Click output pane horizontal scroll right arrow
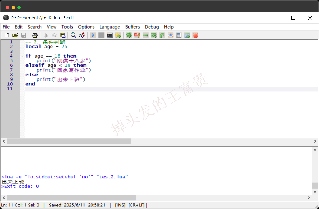The width and height of the screenshot is (319, 209). [x=309, y=197]
